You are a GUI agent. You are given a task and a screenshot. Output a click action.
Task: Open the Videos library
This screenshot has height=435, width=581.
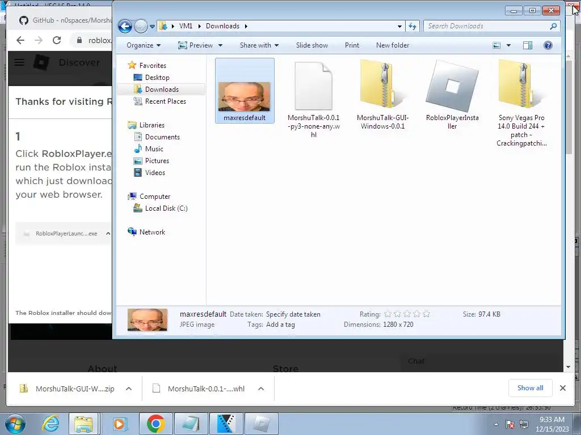tap(155, 172)
